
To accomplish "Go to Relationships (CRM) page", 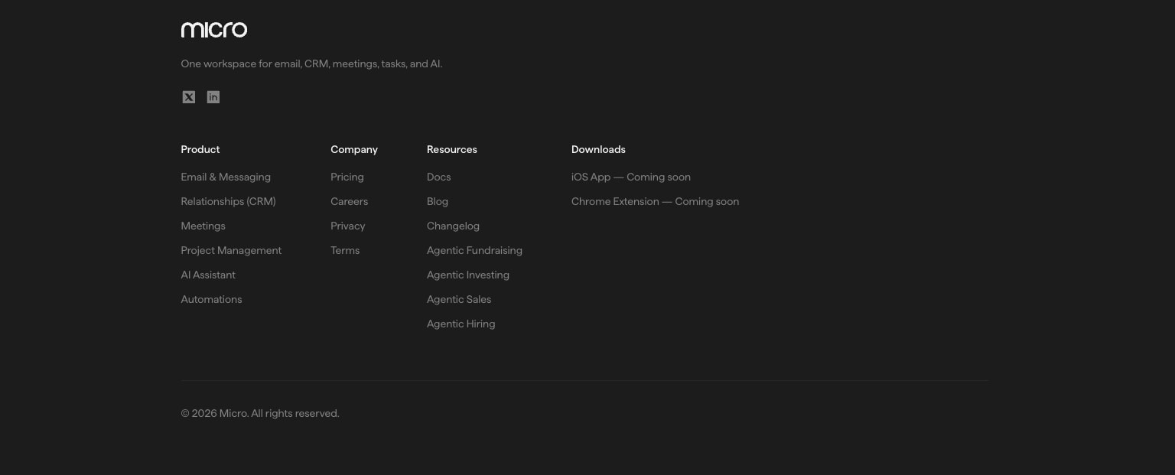I will coord(228,201).
